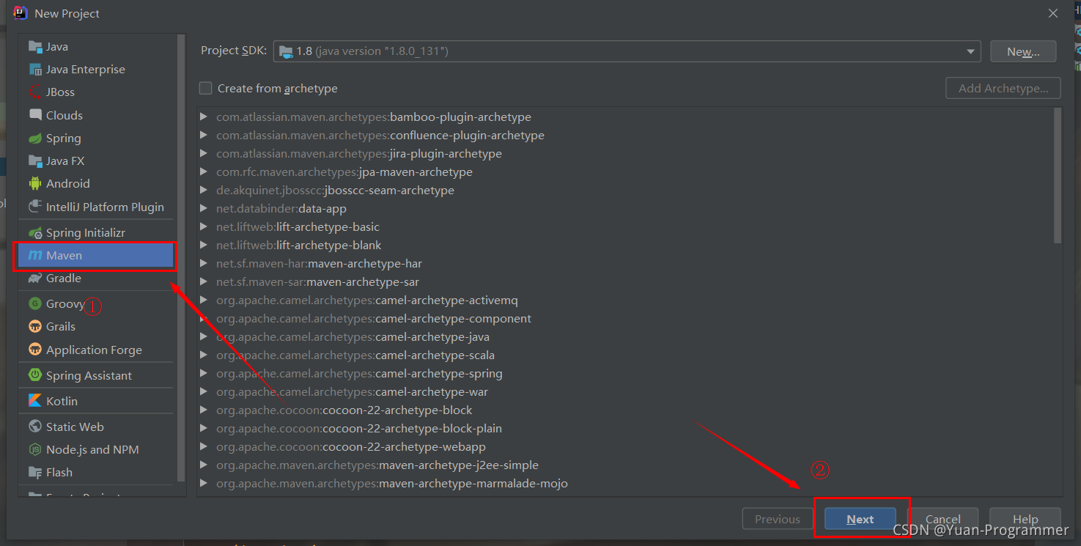Screen dimensions: 1081x546
Task: Click the Clouds icon
Action: [x=35, y=115]
